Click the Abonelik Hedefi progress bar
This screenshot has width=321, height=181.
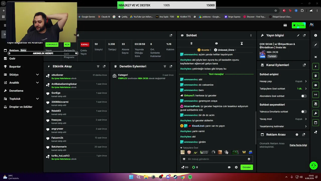[x=43, y=53]
